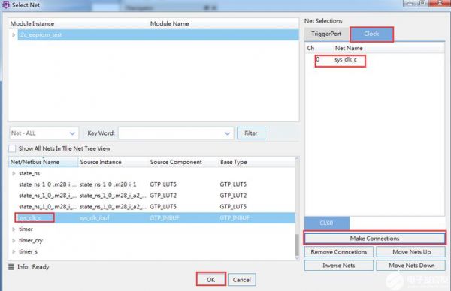Switch to the Clock tab
The width and height of the screenshot is (451, 291).
pos(371,34)
